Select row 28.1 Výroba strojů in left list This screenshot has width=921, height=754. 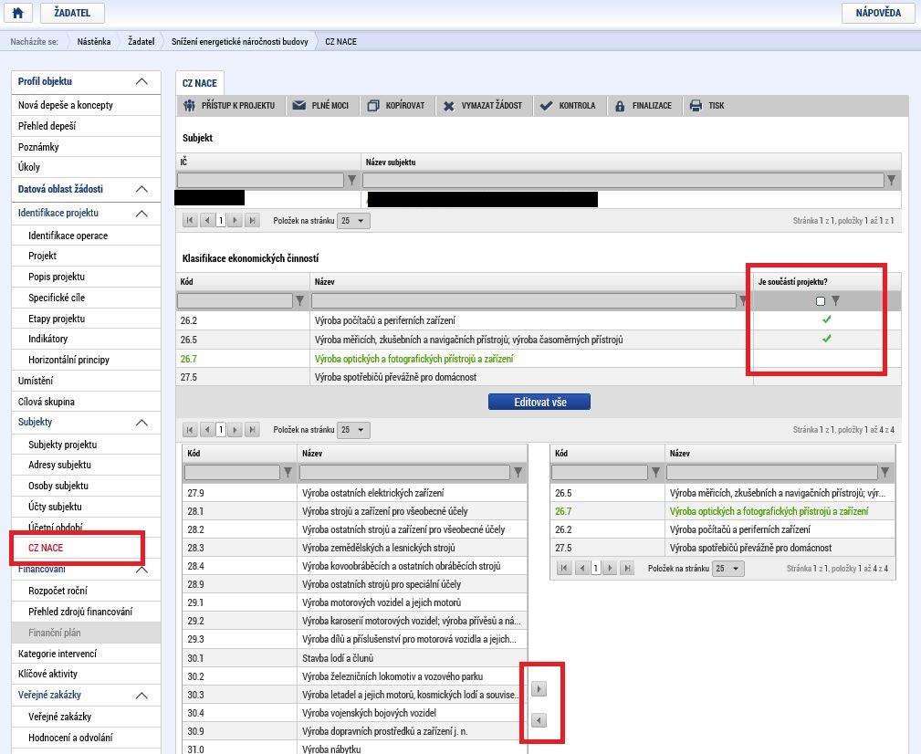(355, 511)
